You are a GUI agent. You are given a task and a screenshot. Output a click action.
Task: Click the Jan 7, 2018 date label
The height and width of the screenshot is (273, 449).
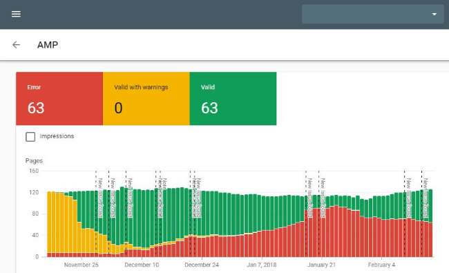point(262,265)
